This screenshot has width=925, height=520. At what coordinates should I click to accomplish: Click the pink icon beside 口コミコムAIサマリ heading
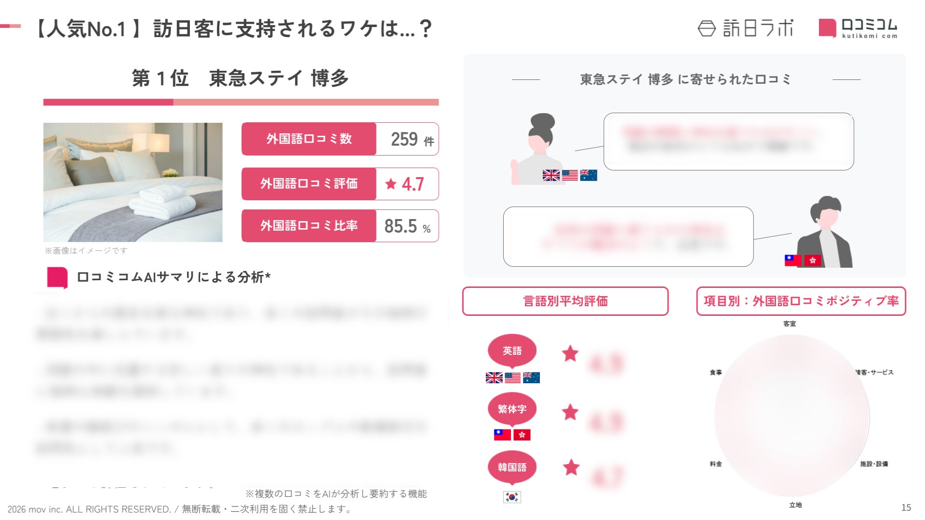coord(57,278)
